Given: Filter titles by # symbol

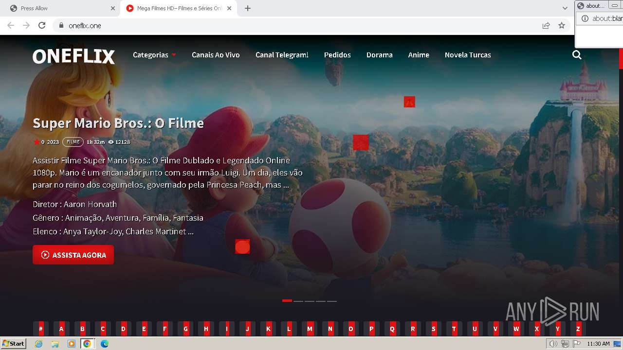Looking at the screenshot, I should (41, 329).
